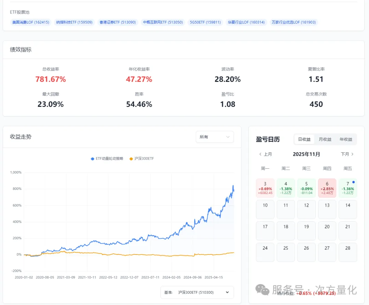Click the 美国消费LOF (162415) tag
Viewport: 369px width, 305px height.
tap(31, 22)
